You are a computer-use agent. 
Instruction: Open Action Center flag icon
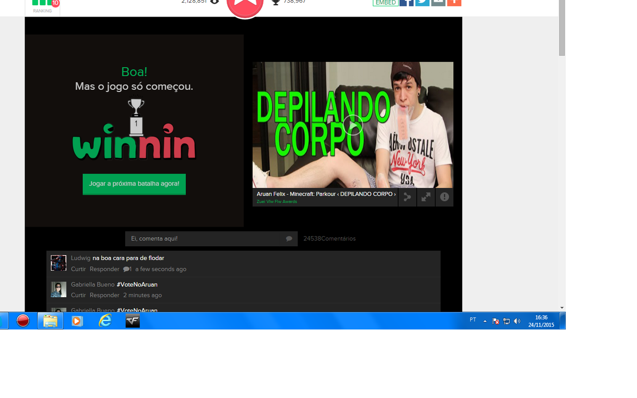[496, 321]
